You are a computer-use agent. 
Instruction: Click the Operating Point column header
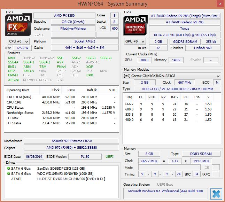[x=22, y=90]
